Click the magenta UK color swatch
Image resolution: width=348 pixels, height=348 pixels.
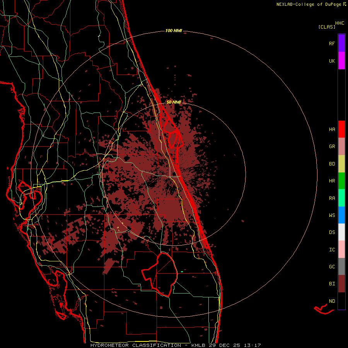click(x=341, y=61)
